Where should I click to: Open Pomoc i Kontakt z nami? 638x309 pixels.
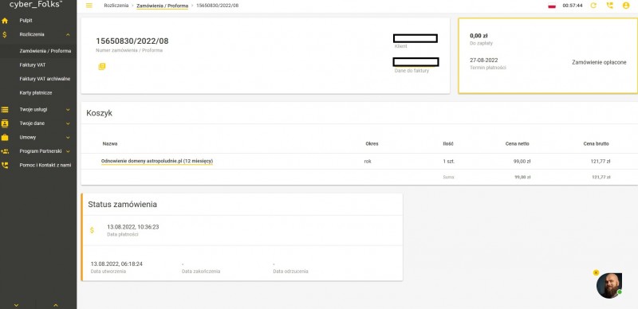click(x=45, y=165)
